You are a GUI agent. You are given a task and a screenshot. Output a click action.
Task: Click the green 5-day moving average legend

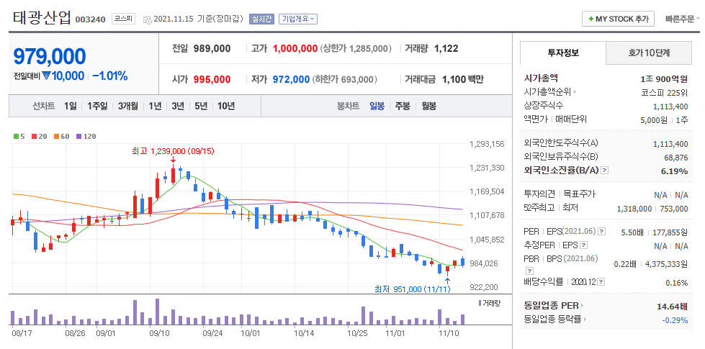click(x=19, y=137)
